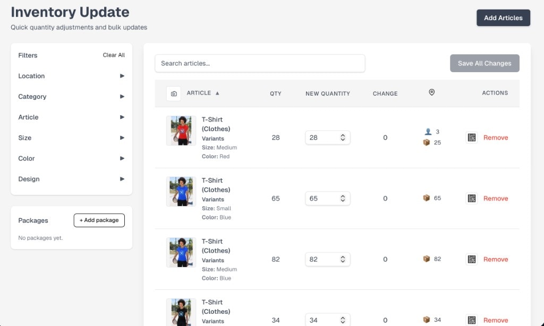The height and width of the screenshot is (326, 544).
Task: Adjust quantity stepper for value 82
Action: pyautogui.click(x=343, y=259)
